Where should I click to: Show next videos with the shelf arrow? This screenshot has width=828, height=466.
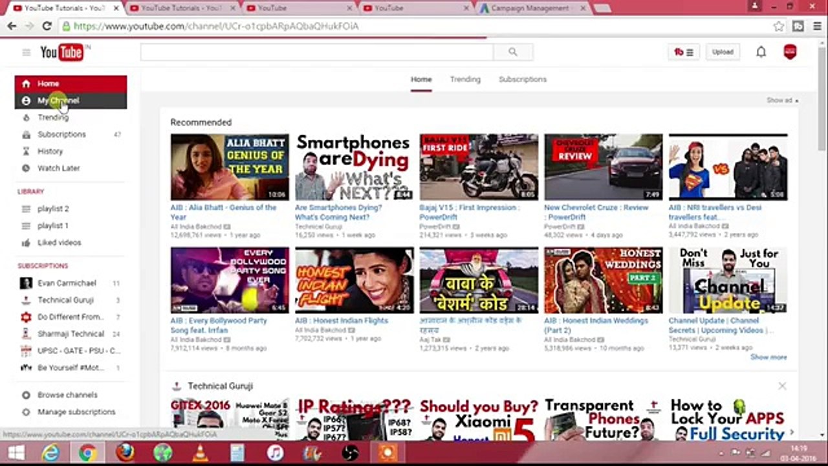790,432
